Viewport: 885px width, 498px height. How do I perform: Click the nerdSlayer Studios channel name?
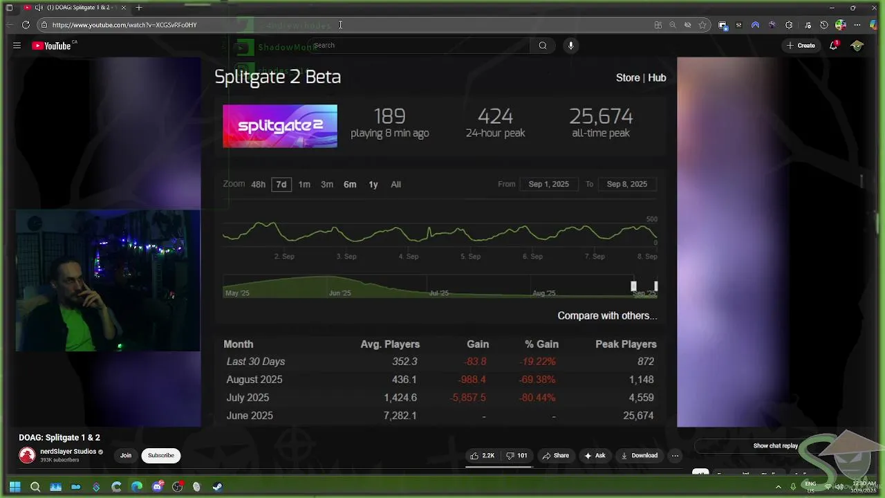click(x=68, y=452)
